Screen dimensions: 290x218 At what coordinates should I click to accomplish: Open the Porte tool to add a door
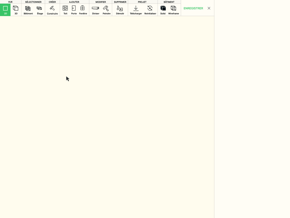(74, 10)
